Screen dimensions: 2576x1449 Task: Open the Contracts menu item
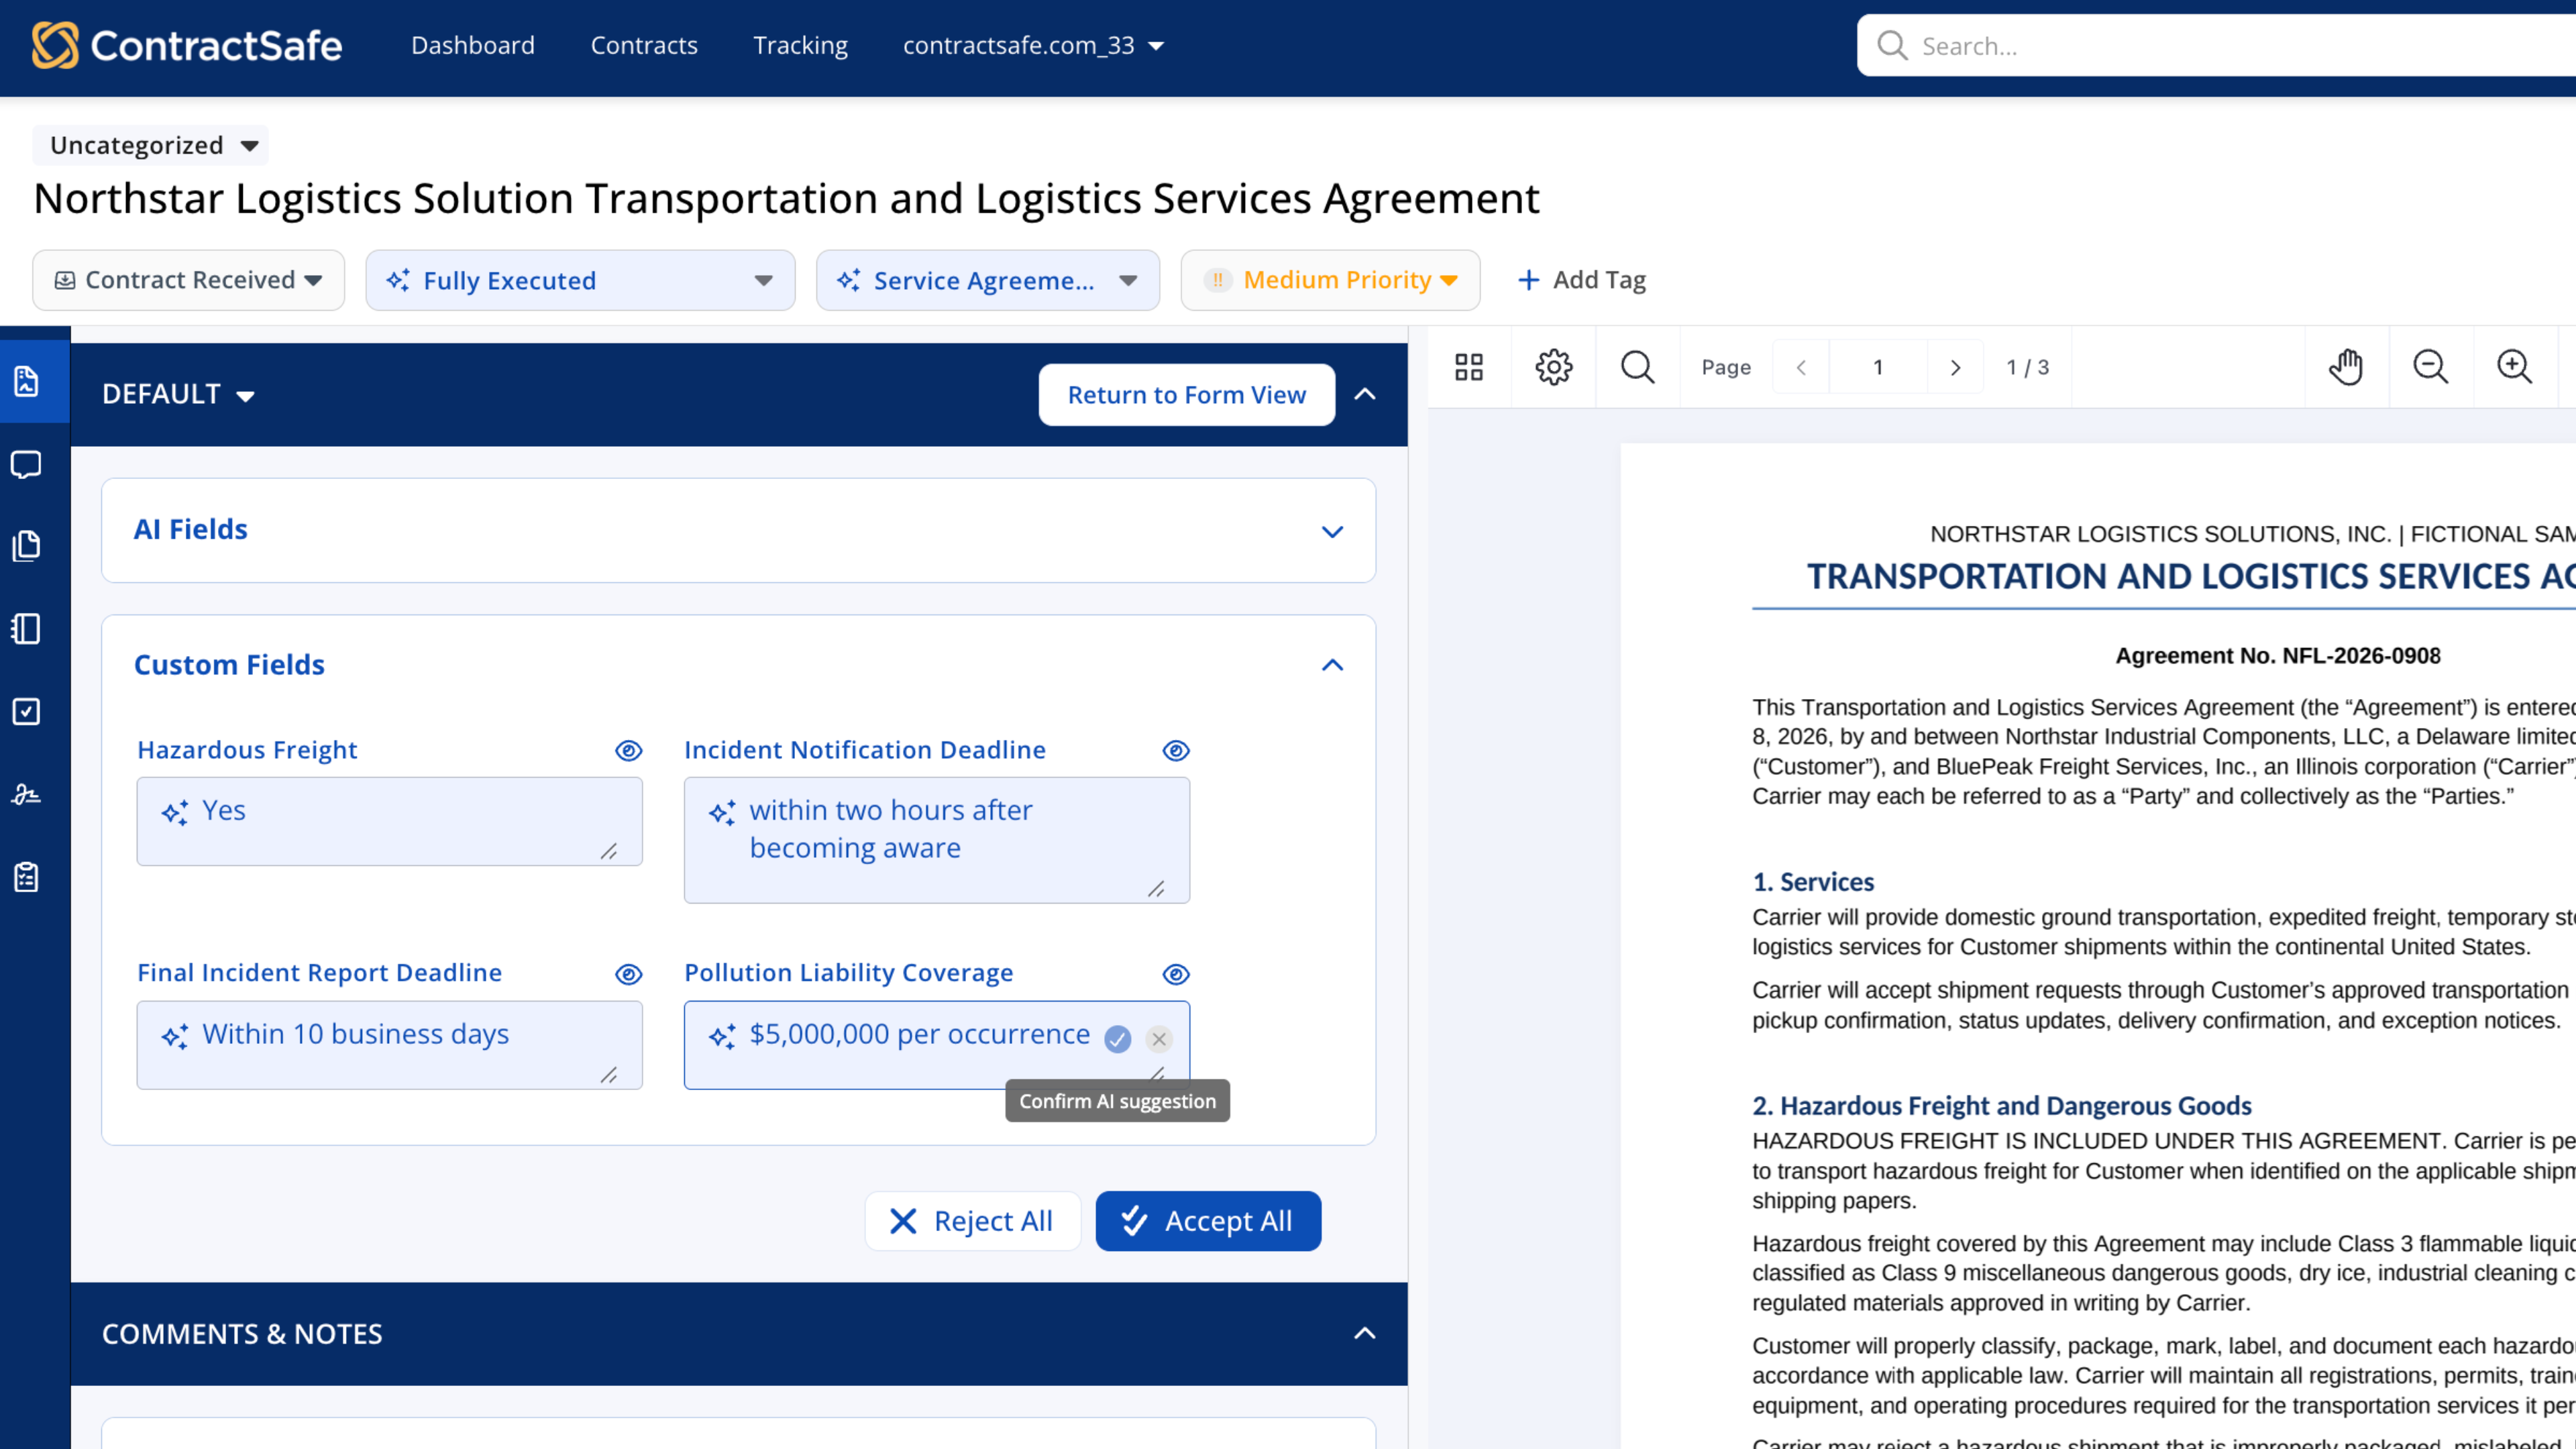point(644,46)
